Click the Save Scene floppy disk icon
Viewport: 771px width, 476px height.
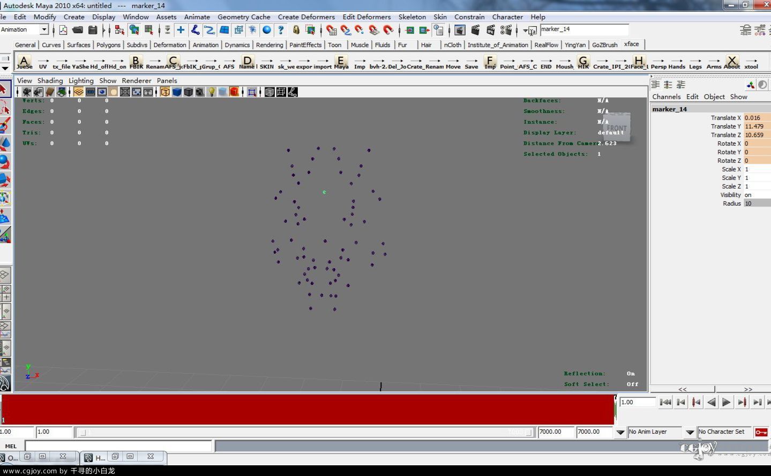pos(93,30)
